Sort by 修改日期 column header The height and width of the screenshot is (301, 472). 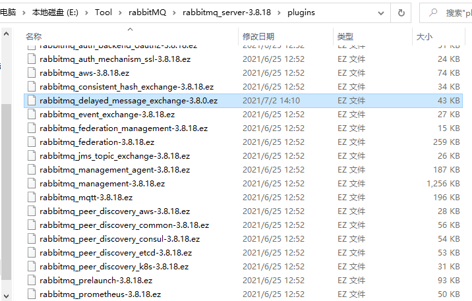pos(258,36)
